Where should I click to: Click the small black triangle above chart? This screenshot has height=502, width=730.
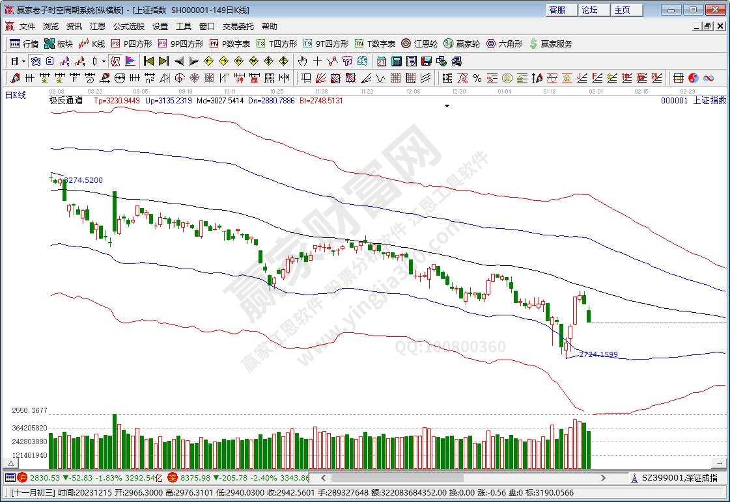click(x=447, y=105)
